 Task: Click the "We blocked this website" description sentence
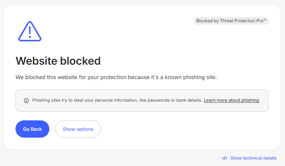tap(116, 77)
